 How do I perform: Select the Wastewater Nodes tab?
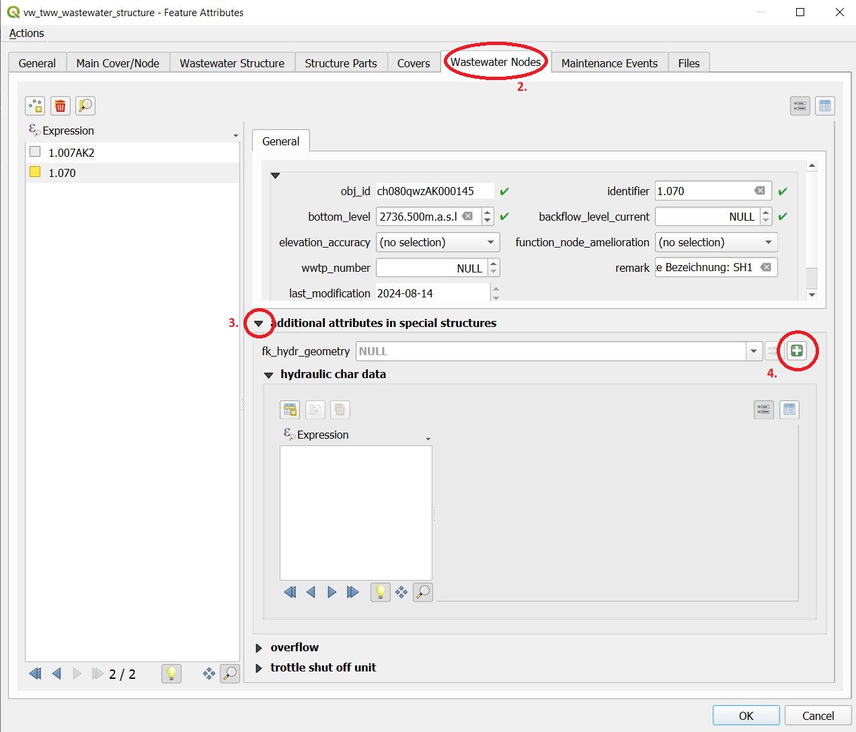tap(496, 62)
